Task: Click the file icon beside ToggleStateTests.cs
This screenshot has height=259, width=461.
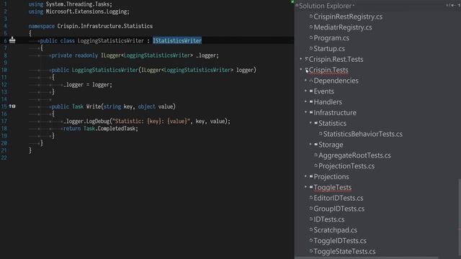Action: coord(310,251)
